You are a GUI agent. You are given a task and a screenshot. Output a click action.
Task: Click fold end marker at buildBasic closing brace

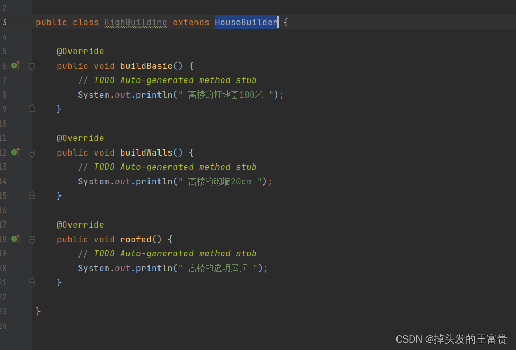pos(32,108)
